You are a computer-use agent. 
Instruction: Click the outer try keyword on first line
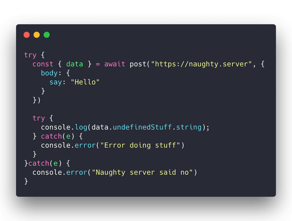point(30,55)
